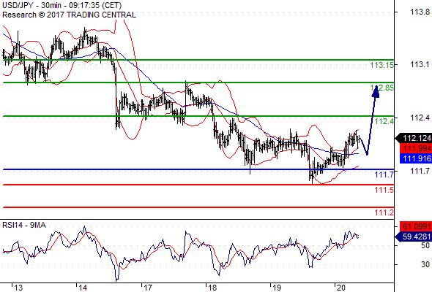Click the blue 111.7 pivot label
Viewport: 432px width, 292px height.
384,174
